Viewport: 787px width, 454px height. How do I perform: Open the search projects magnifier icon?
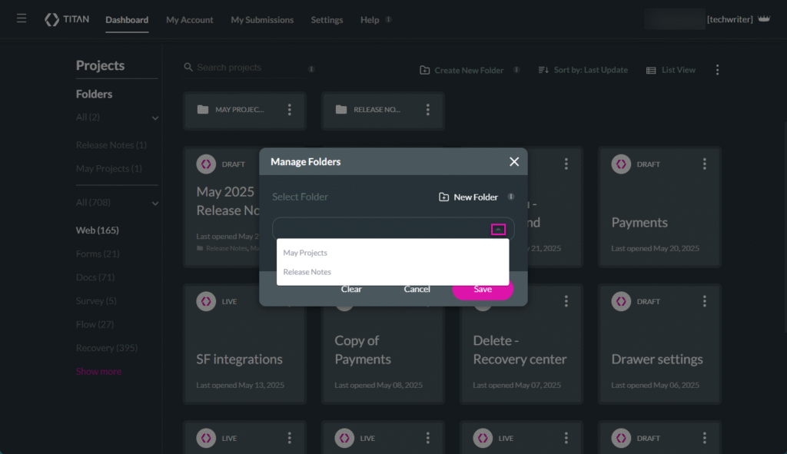point(188,68)
